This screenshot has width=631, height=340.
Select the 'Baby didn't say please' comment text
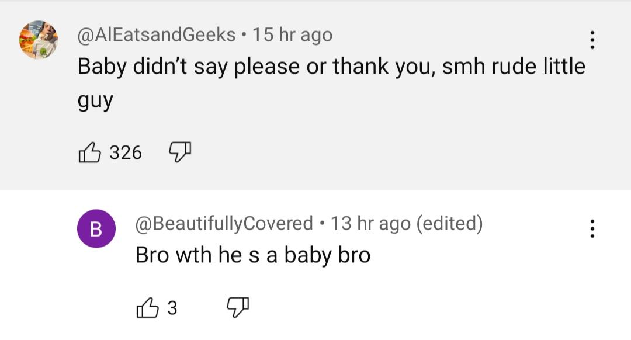coord(331,83)
